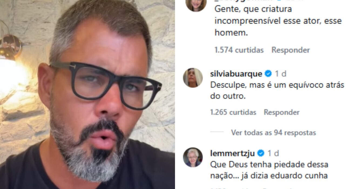Reply to silviabuarque's comment via Responder
Screen dimensions: 350x189
point(282,112)
